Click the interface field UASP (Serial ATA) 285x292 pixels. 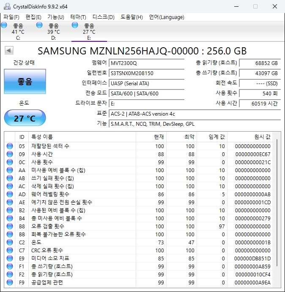146,83
